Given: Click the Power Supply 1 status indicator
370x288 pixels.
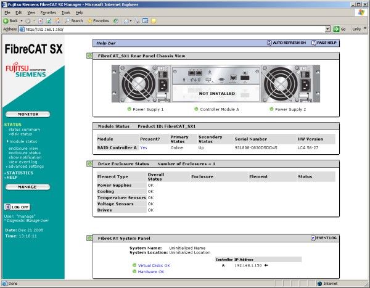Looking at the screenshot, I should click(x=129, y=109).
